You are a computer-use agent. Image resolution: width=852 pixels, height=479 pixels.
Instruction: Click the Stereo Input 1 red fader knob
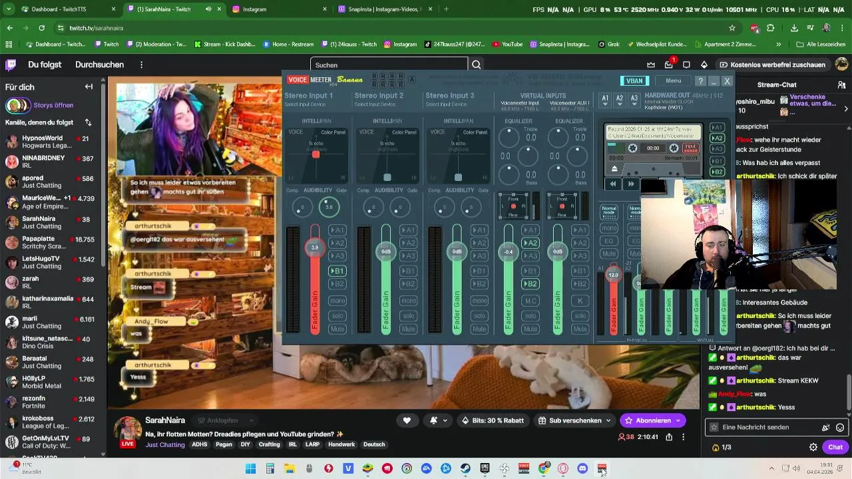[315, 247]
